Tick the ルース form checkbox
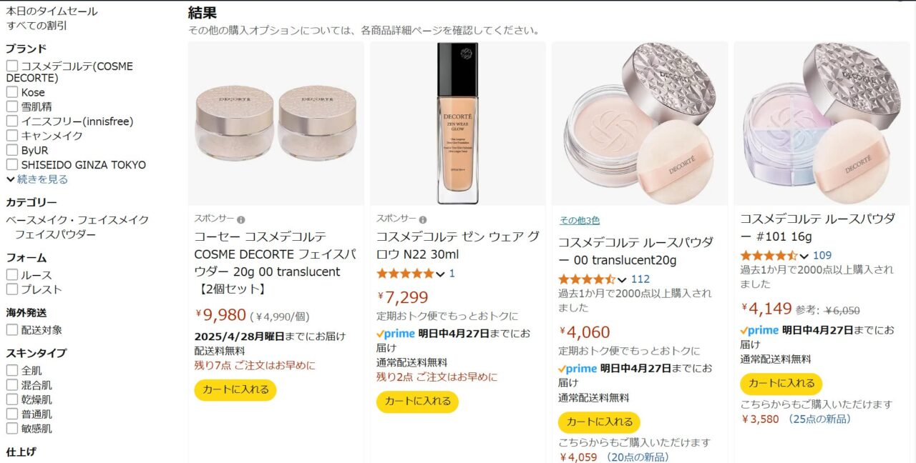The height and width of the screenshot is (463, 916). (12, 275)
